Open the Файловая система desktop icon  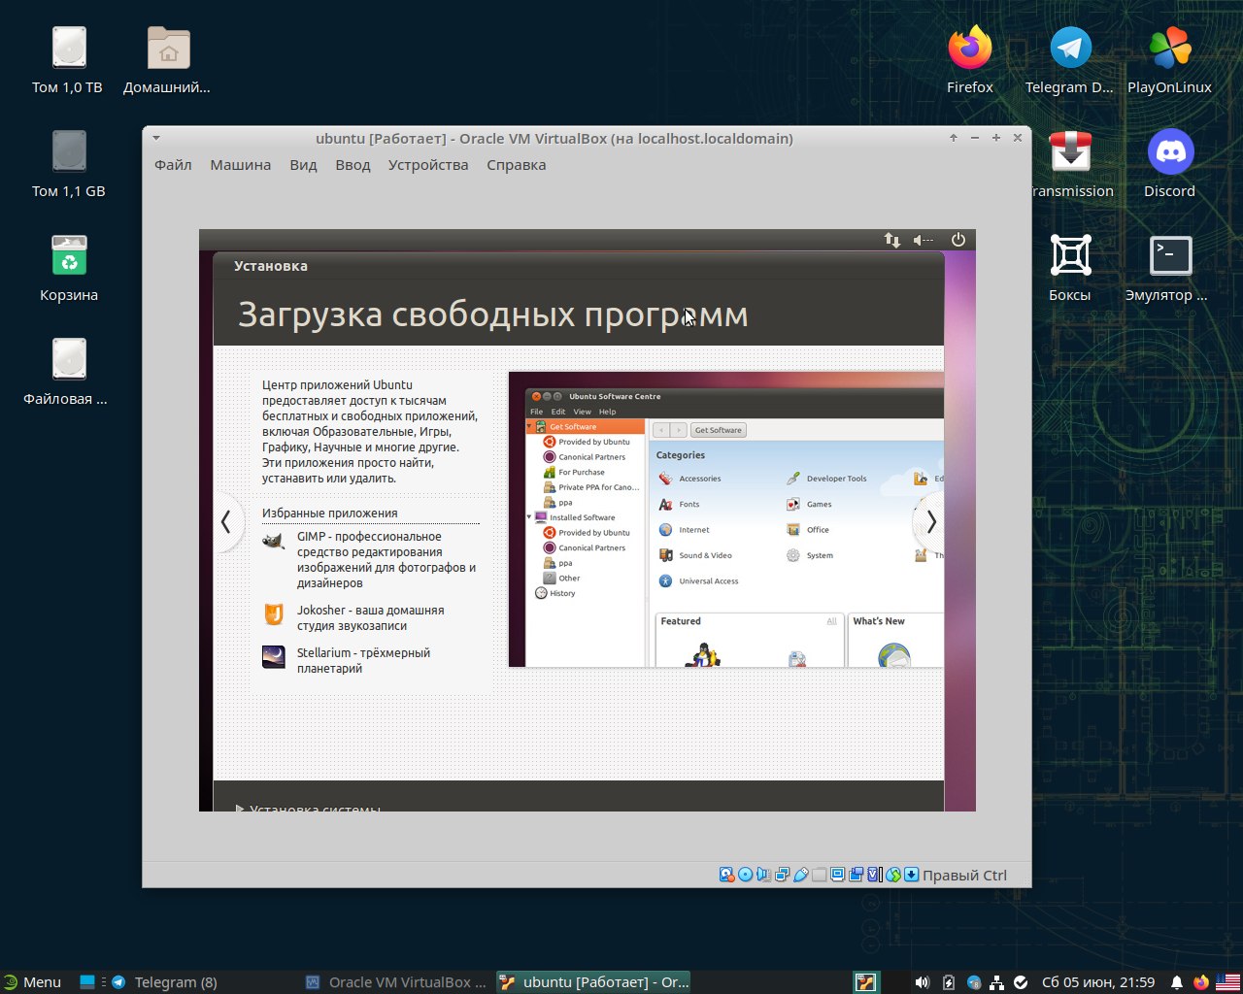[67, 372]
